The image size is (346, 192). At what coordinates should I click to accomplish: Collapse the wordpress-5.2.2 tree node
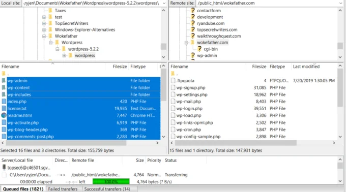57,49
